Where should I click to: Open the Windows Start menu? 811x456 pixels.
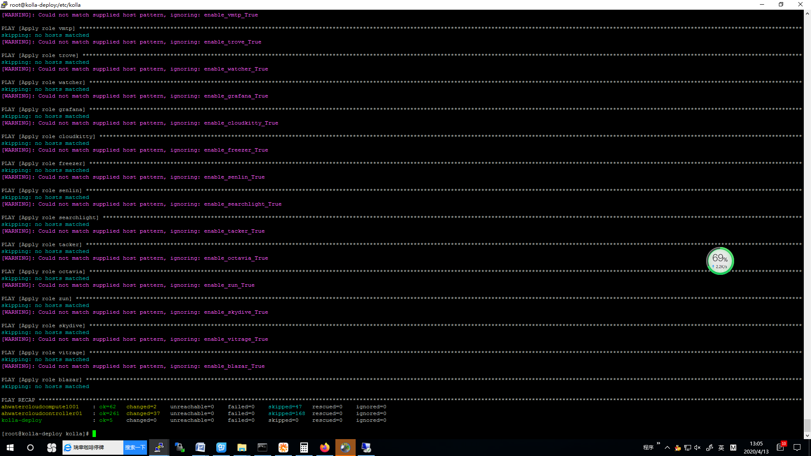coord(10,448)
